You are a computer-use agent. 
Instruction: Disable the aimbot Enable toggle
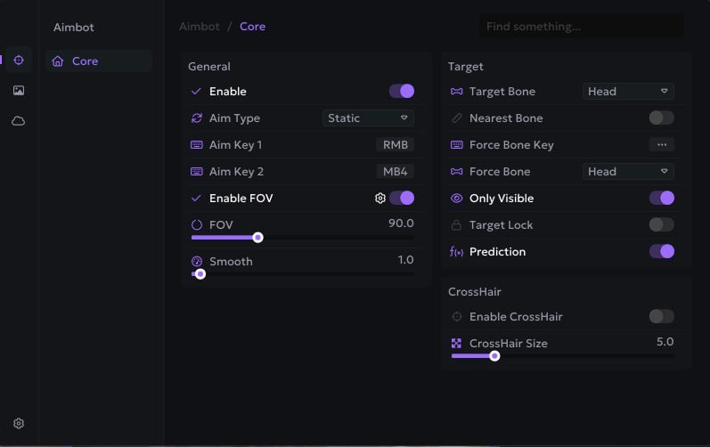[402, 91]
